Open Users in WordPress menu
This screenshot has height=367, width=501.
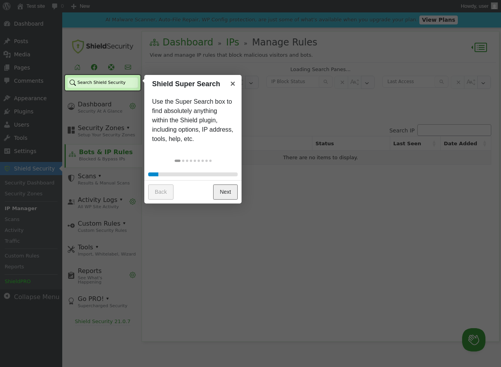click(31, 125)
